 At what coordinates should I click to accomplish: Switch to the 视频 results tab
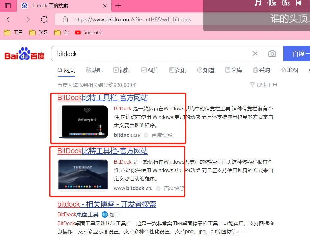[122, 70]
